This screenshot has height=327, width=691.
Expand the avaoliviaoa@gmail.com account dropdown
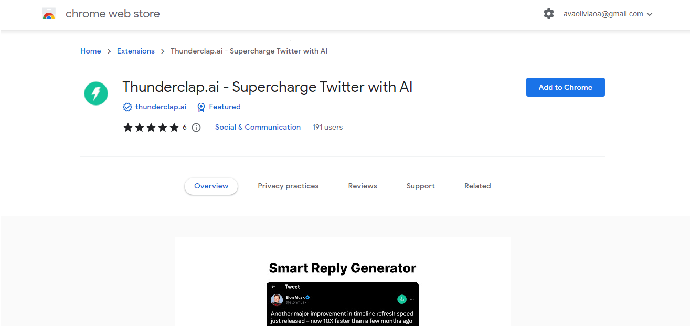650,14
